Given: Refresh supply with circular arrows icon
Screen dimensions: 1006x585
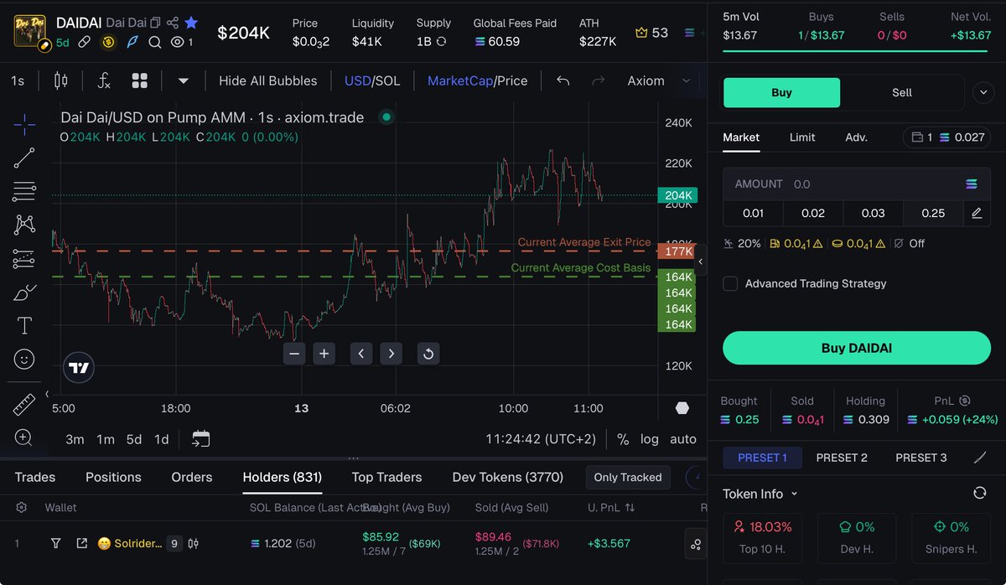Looking at the screenshot, I should coord(441,41).
